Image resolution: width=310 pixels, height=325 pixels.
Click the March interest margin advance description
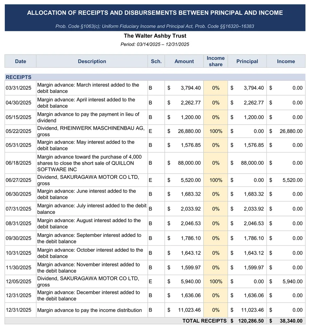88,88
